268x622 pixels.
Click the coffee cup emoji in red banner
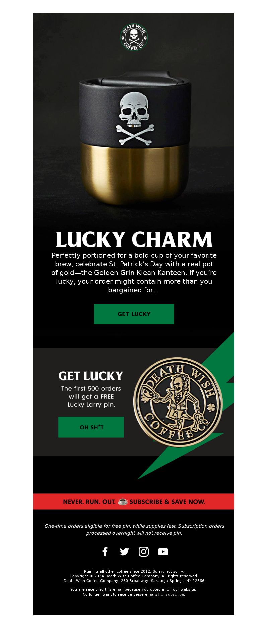click(123, 502)
